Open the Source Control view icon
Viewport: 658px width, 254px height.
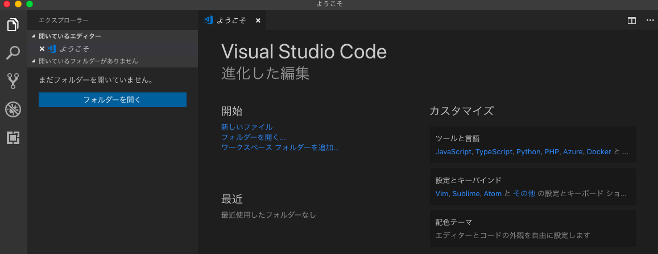click(14, 81)
